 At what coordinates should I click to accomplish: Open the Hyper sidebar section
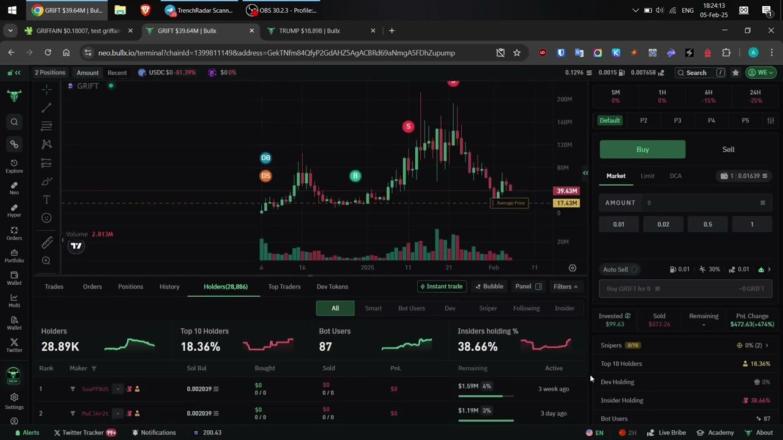pyautogui.click(x=14, y=211)
